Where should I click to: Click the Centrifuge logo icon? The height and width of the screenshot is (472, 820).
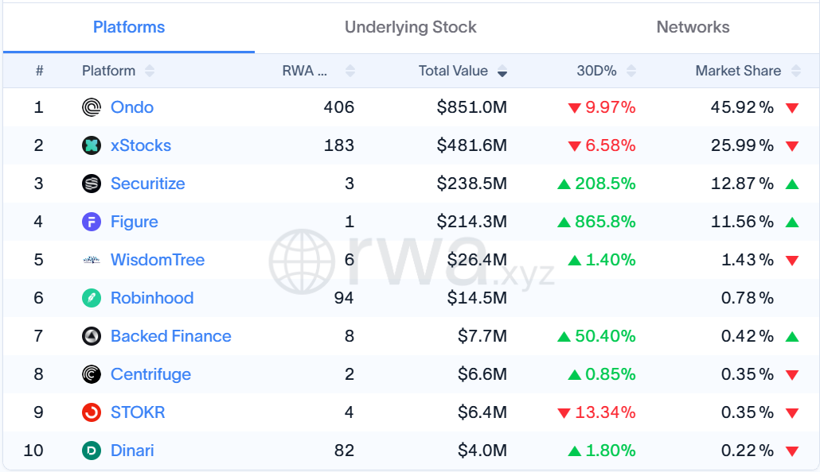click(92, 373)
